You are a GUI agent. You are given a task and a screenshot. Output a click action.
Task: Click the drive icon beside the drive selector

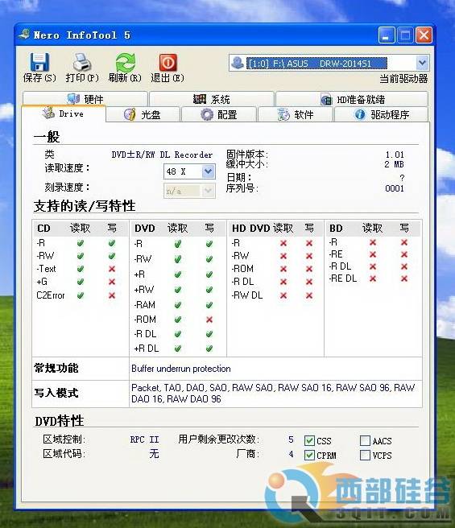point(238,63)
